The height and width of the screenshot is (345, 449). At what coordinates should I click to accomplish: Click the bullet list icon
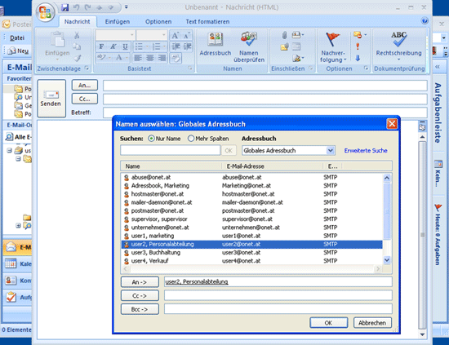[139, 46]
